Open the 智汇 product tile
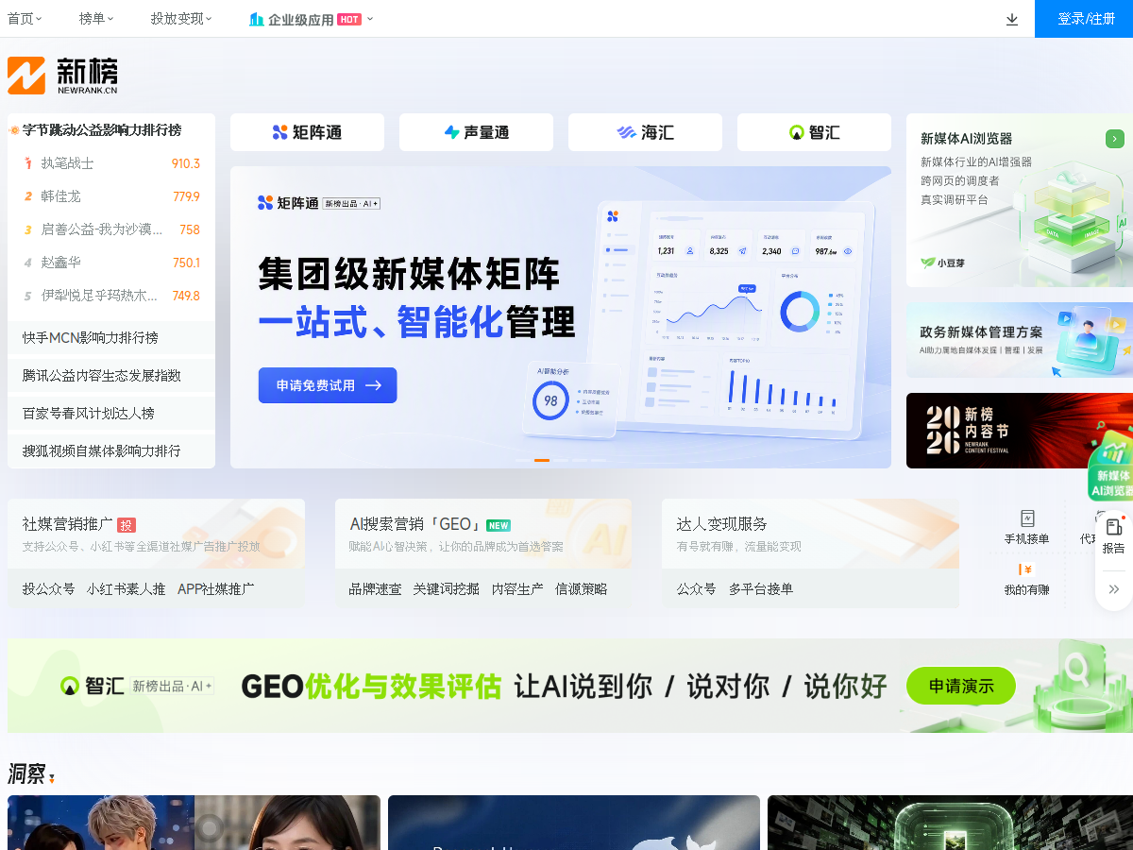 coord(814,132)
